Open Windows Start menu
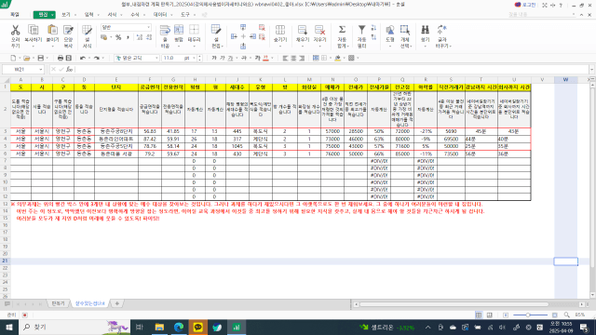596x335 pixels. 8,327
